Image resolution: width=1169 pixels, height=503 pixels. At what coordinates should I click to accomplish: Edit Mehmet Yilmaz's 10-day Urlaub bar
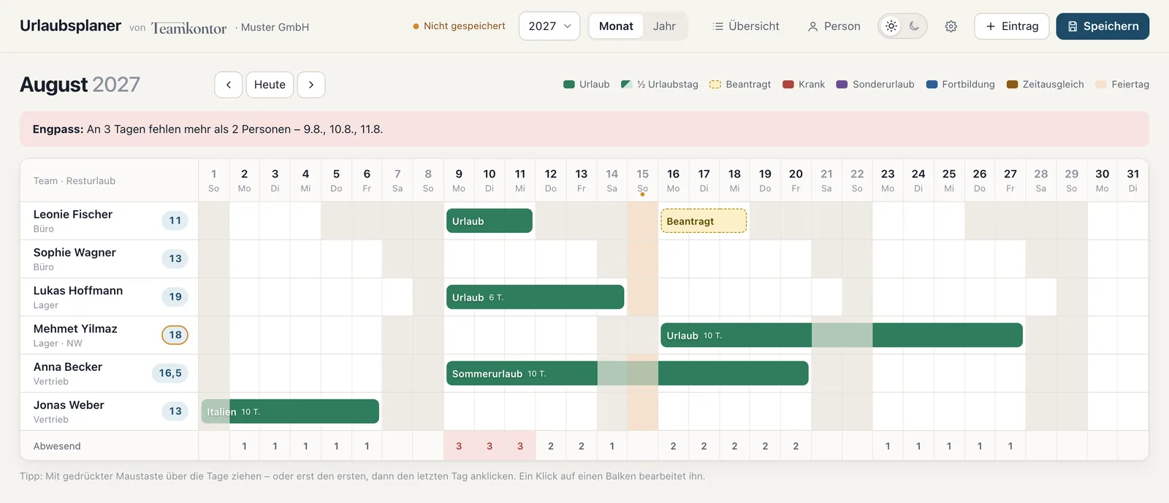click(x=842, y=335)
